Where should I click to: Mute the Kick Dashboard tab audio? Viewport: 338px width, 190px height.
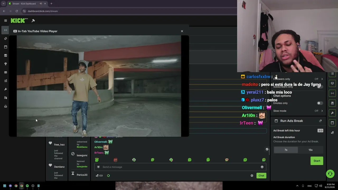(41, 4)
